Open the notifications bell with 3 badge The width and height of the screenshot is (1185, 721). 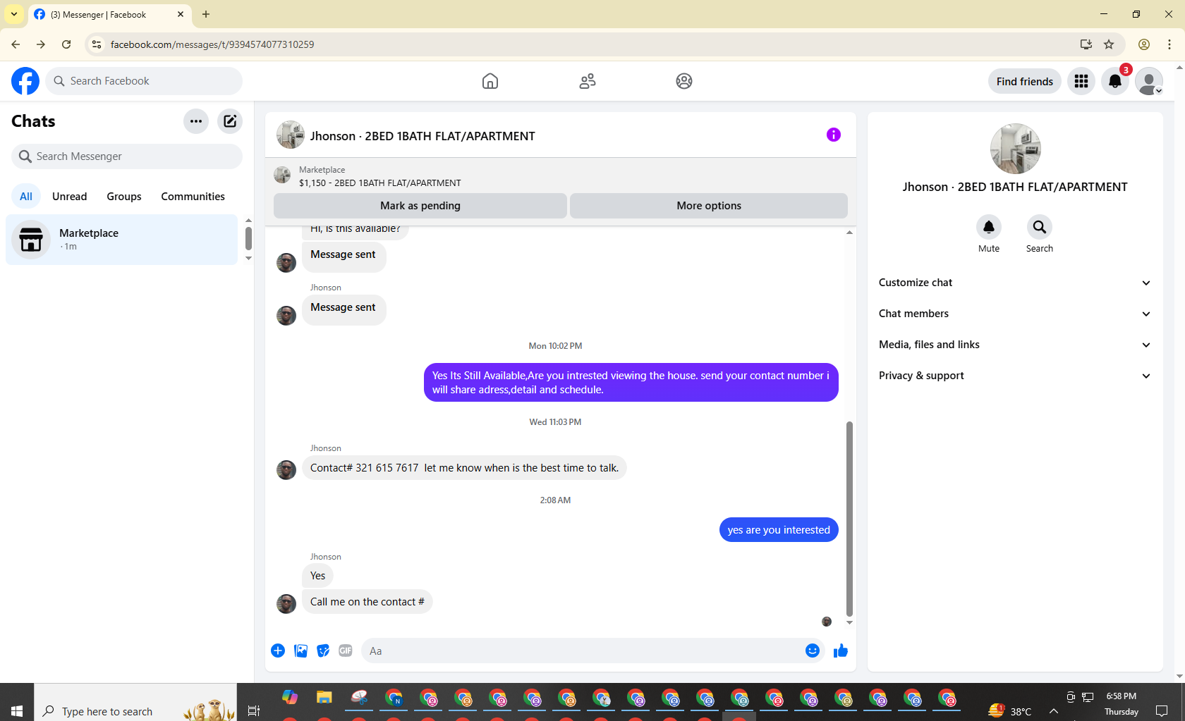point(1115,81)
